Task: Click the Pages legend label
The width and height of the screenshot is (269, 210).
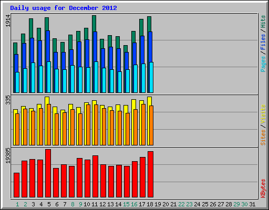Action: pos(263,64)
